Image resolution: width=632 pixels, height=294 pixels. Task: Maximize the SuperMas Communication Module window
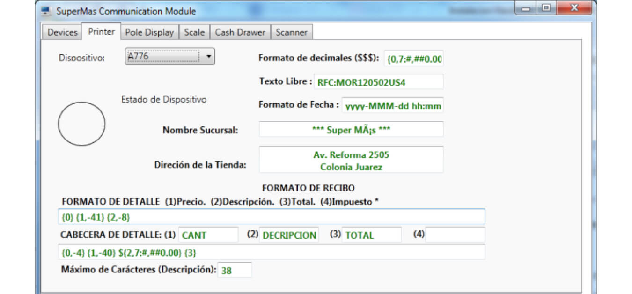(x=546, y=8)
